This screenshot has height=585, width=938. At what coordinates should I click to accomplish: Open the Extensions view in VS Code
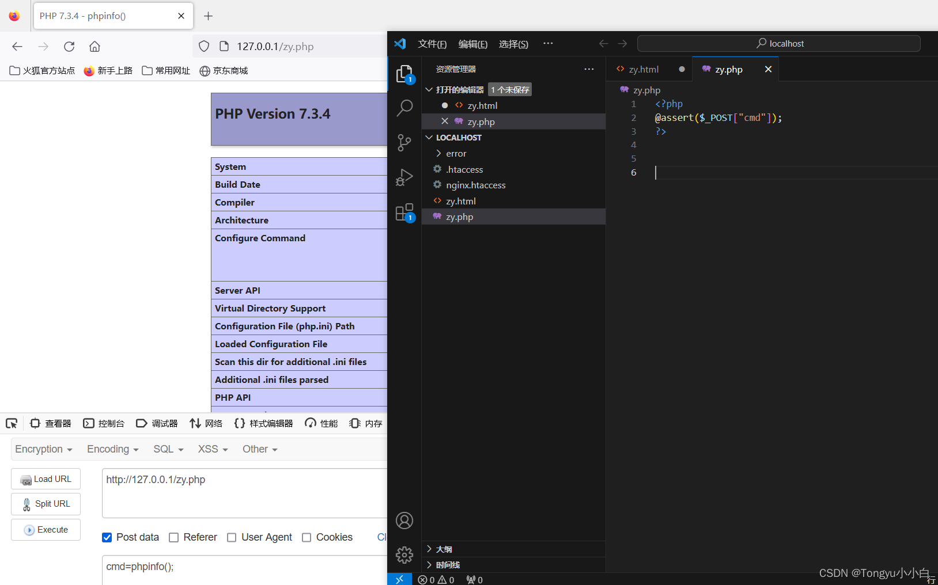(x=404, y=212)
